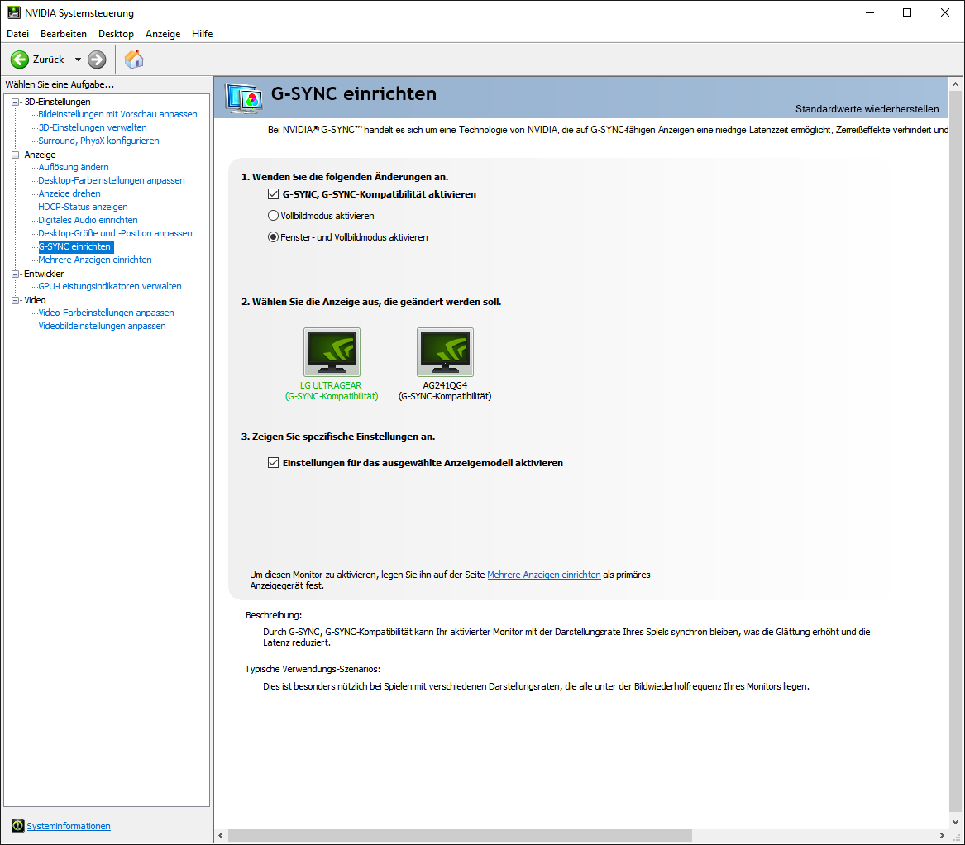
Task: Click the G-SYNC einrichten header icon
Action: point(244,98)
